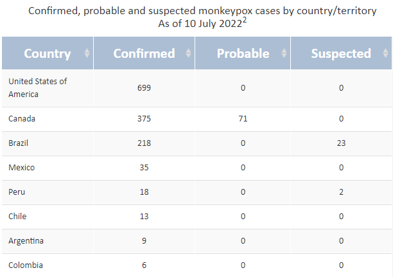This screenshot has height=277, width=393.
Task: Open footnote 2 superscript link
Action: coord(245,20)
